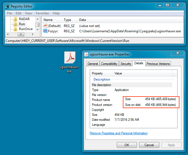
Task: Click the '454 KB' size value
Action: click(x=119, y=115)
